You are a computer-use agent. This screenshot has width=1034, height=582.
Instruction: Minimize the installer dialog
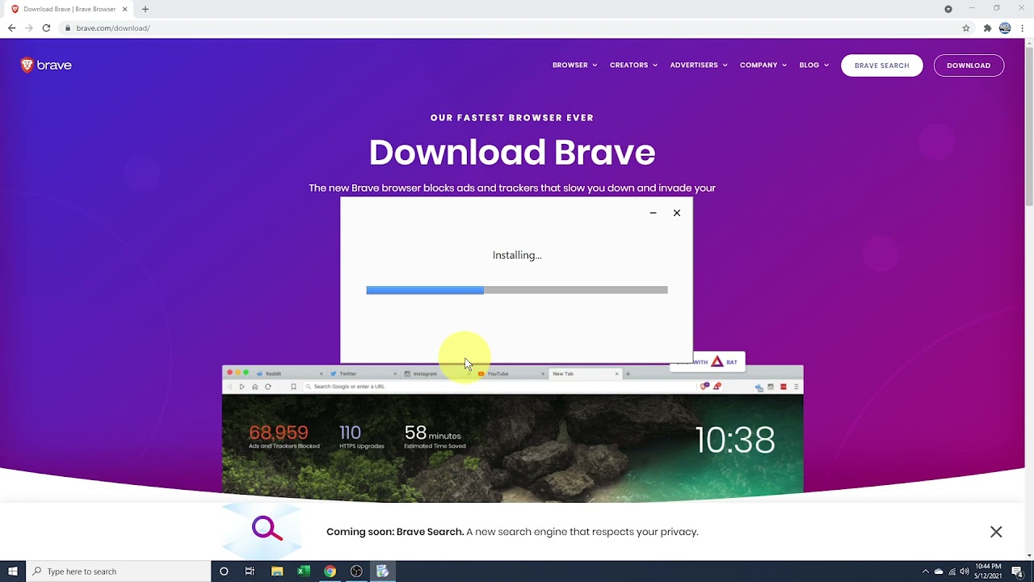[x=653, y=213]
